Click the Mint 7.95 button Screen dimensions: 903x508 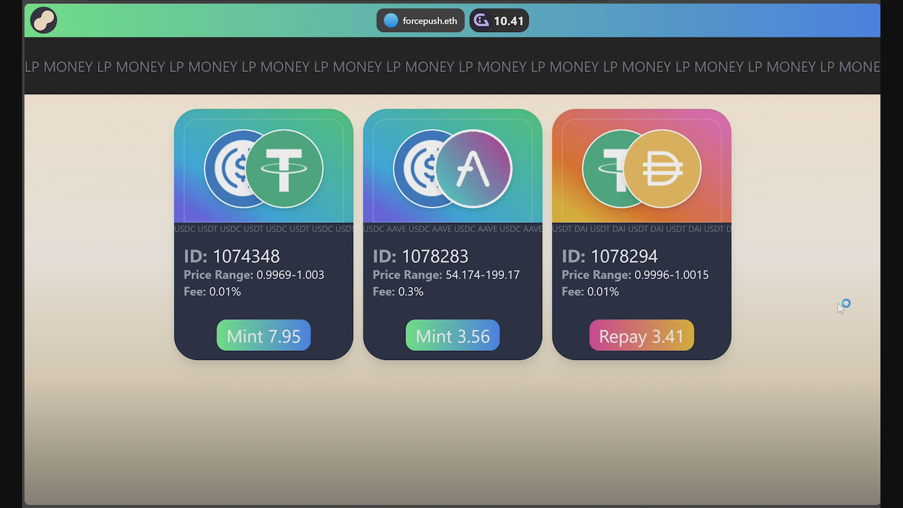point(263,335)
